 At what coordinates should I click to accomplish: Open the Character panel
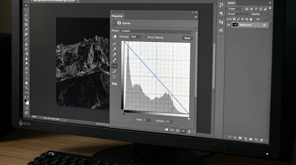coord(221,30)
